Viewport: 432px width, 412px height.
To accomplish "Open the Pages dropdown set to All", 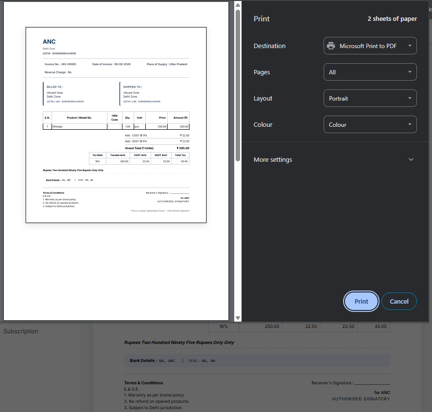I will pyautogui.click(x=370, y=72).
